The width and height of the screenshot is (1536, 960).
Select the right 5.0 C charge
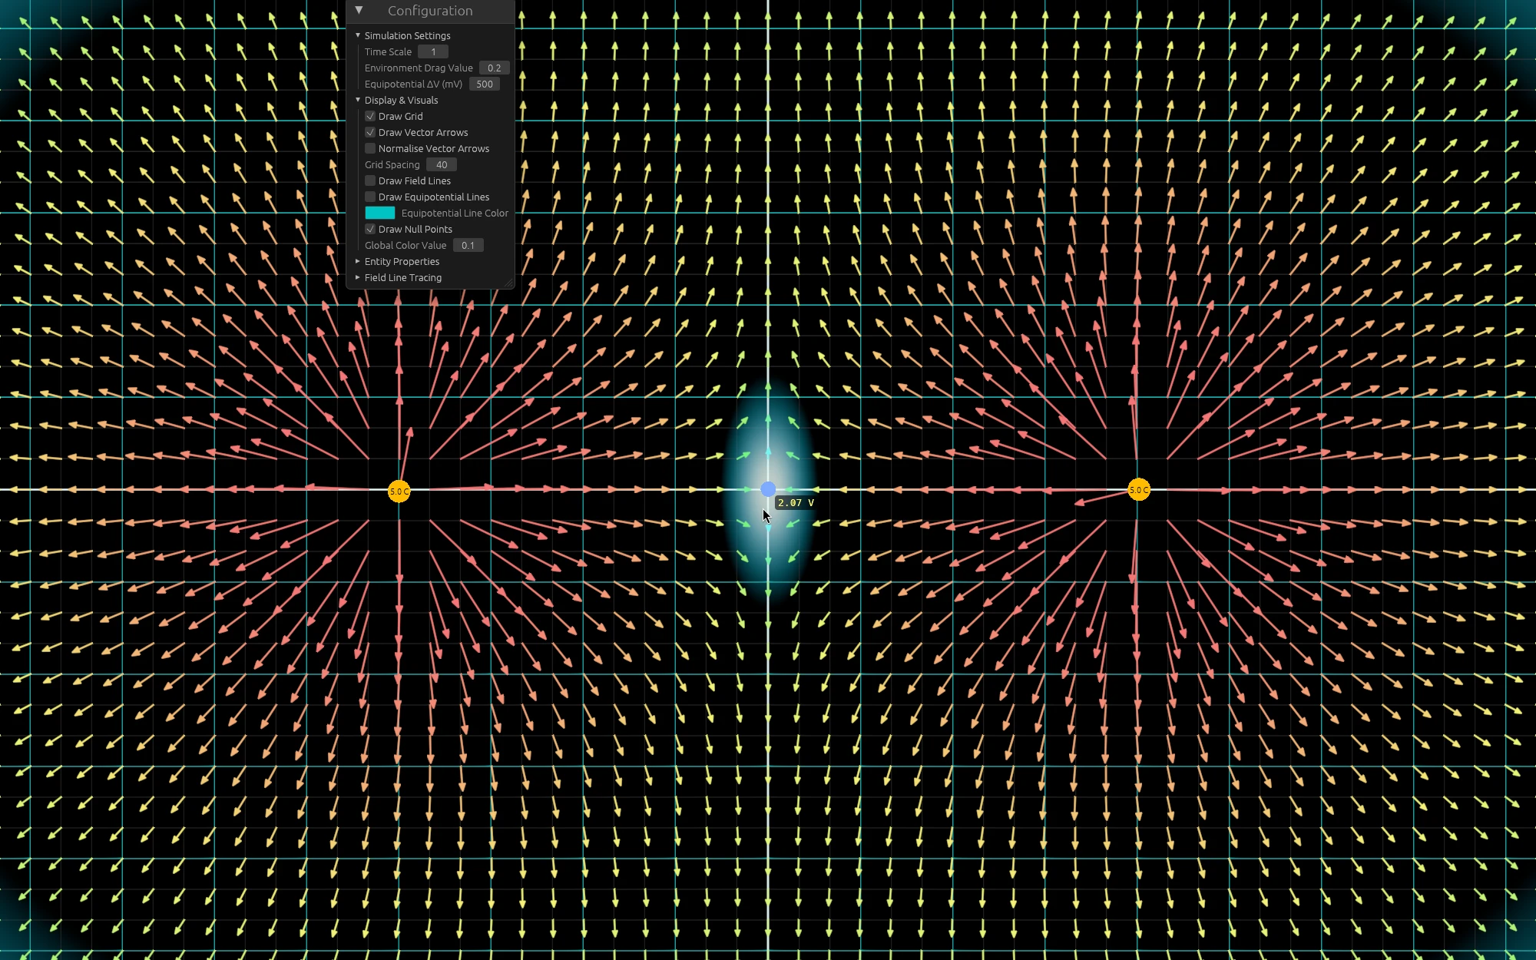point(1139,489)
